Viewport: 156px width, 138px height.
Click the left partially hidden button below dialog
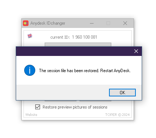tap(61, 101)
